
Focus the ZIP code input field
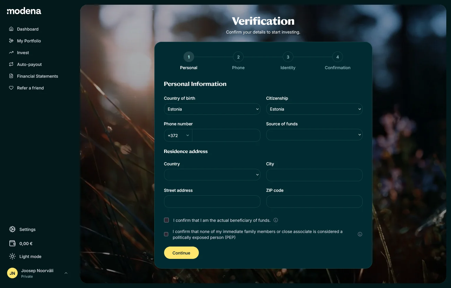[314, 202]
